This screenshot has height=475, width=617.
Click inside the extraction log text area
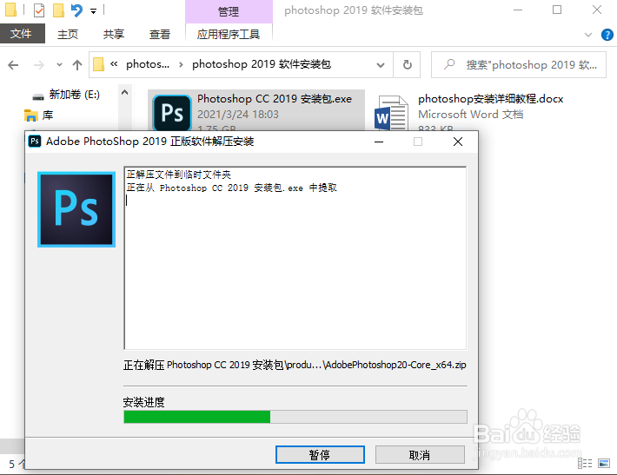[x=295, y=258]
